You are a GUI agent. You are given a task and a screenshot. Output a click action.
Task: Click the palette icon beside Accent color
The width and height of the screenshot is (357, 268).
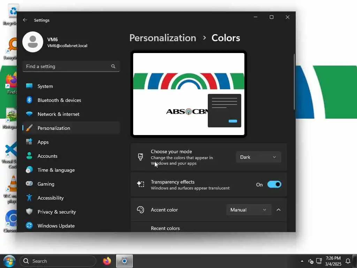click(x=140, y=210)
